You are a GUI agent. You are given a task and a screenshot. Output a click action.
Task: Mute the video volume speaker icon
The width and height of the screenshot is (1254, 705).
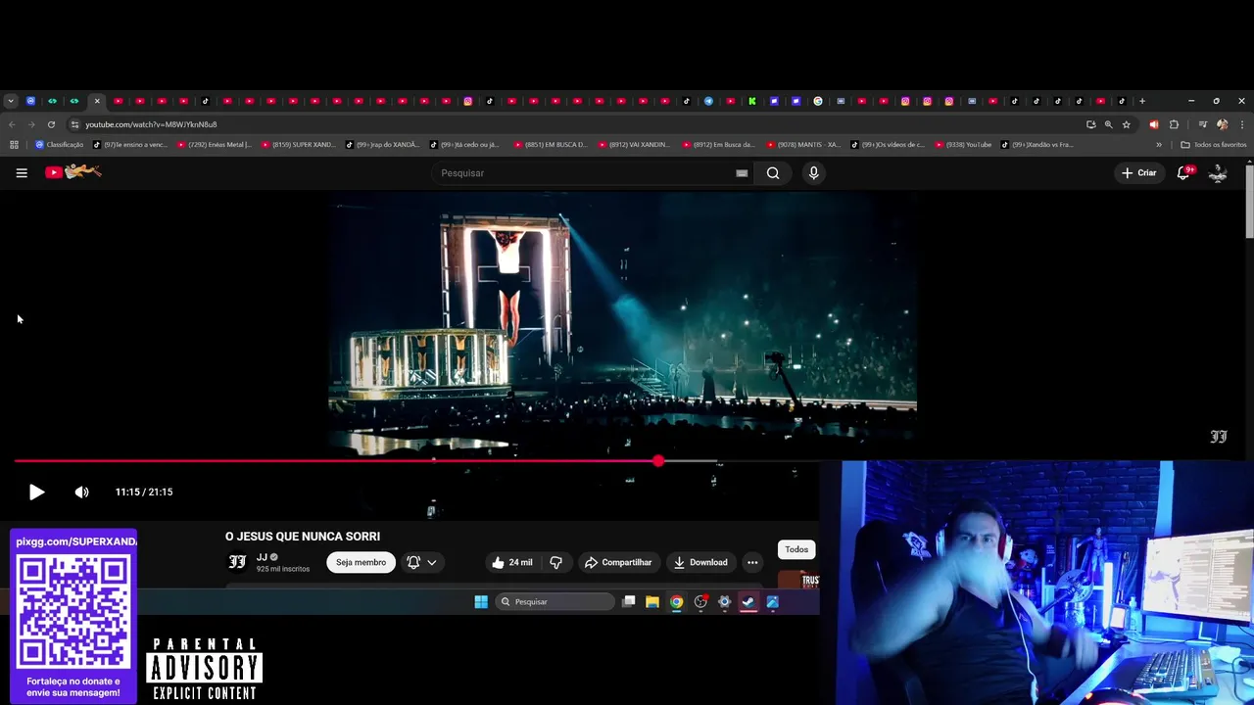click(x=81, y=493)
